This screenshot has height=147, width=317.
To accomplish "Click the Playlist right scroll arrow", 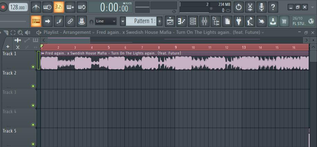I will (307, 40).
